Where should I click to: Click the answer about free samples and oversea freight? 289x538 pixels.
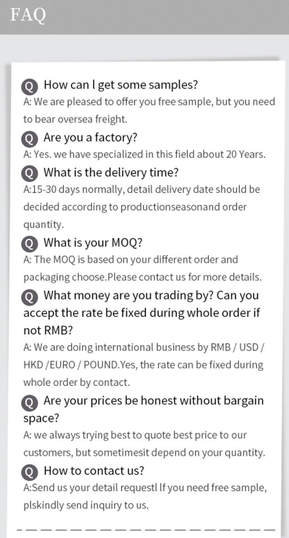pyautogui.click(x=149, y=110)
